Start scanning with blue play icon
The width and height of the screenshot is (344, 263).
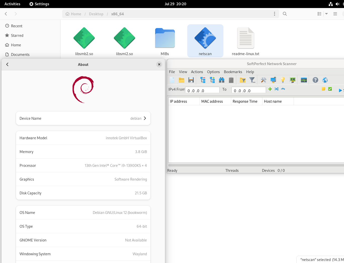tap(340, 90)
